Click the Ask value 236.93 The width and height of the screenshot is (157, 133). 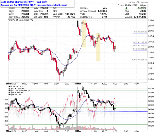point(44,8)
